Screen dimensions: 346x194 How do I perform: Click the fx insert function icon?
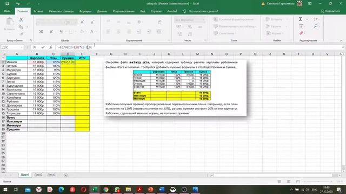(51, 47)
